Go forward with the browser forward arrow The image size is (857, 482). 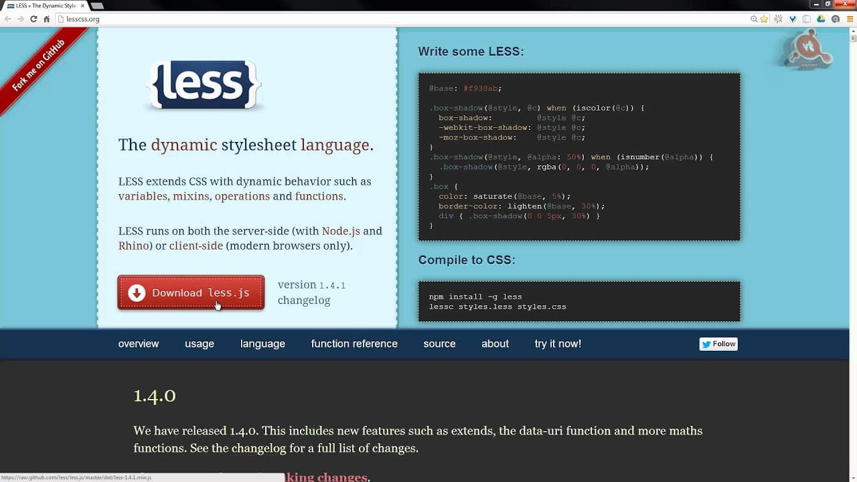21,19
